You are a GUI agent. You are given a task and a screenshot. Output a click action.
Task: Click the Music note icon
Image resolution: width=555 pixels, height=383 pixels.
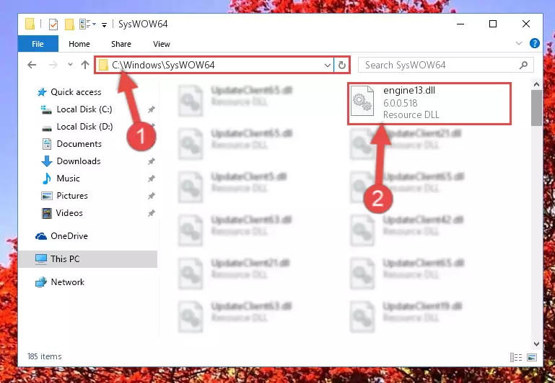point(46,179)
